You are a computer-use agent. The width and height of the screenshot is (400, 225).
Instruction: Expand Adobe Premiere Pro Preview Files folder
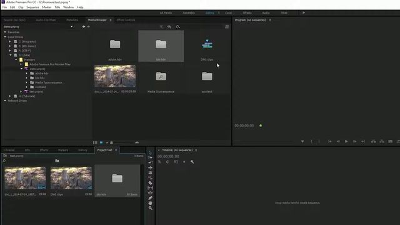click(x=21, y=64)
